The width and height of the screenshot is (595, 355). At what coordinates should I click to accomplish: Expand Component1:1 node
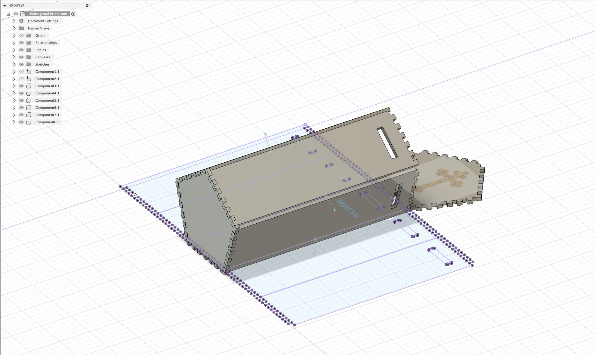pos(14,72)
